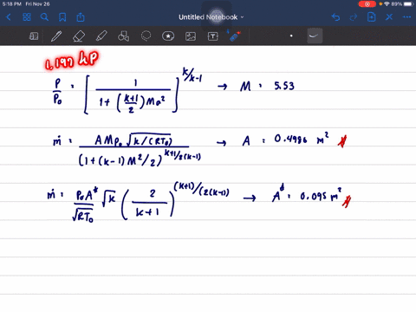The width and height of the screenshot is (416, 312).
Task: Choose the small dot laser style
Action: click(x=291, y=36)
